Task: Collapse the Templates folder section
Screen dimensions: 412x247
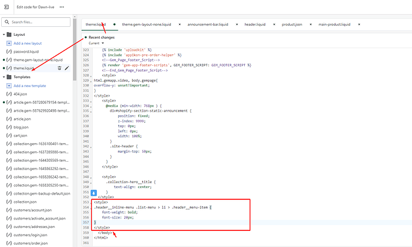Action: [2, 77]
